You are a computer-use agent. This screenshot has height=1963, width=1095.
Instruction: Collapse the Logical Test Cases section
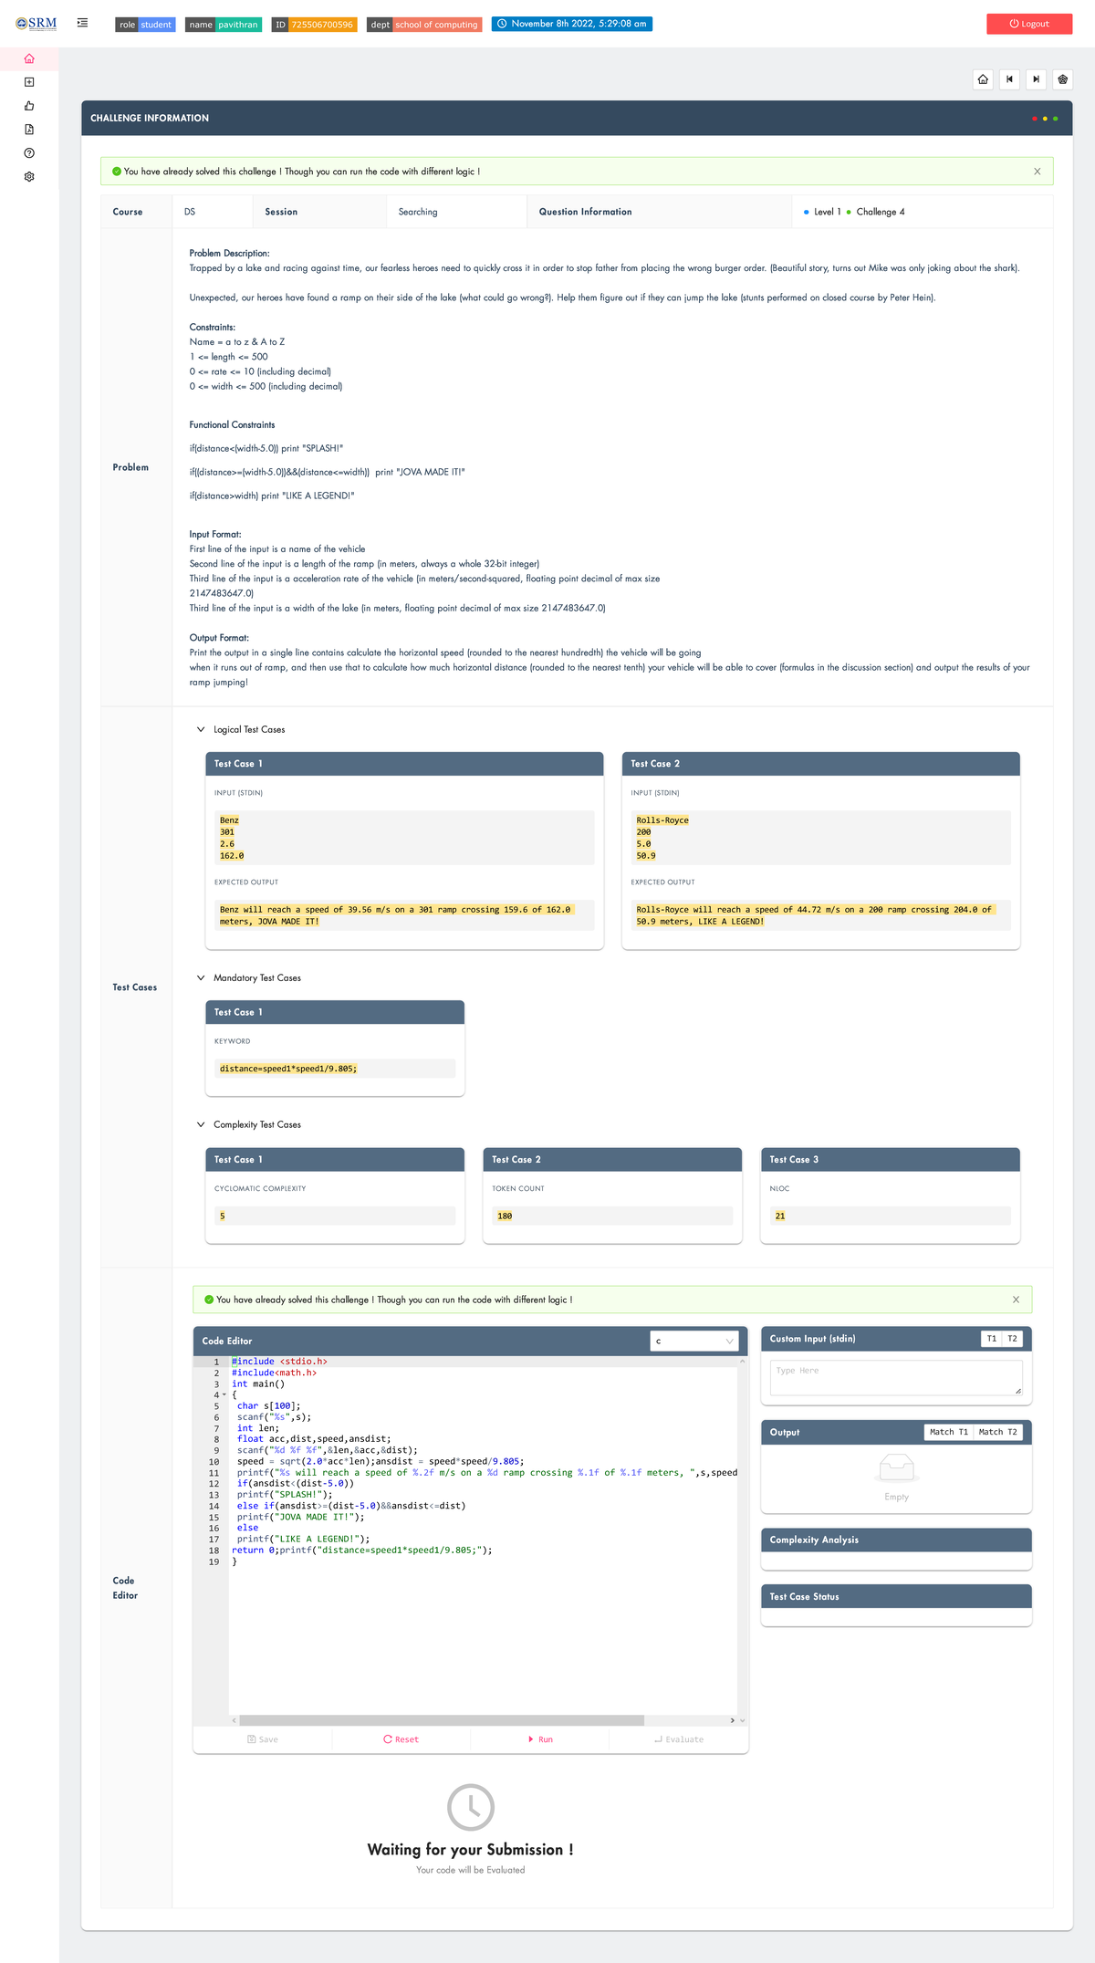[201, 729]
